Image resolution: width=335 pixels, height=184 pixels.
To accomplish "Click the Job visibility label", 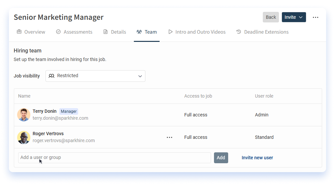I will point(27,76).
